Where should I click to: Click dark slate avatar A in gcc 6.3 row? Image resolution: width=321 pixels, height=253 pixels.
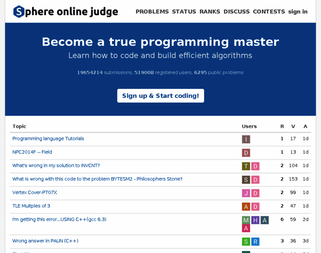[264, 220]
